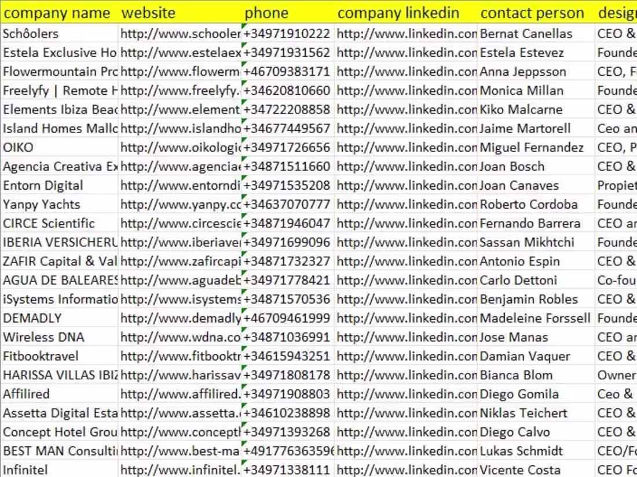
Task: Select phone number +46709461999
Action: 288,318
